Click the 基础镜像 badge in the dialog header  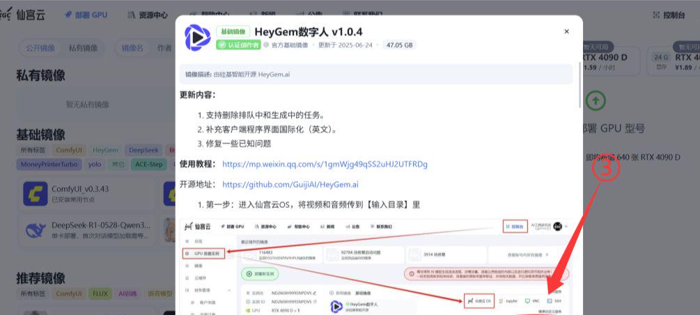[233, 31]
